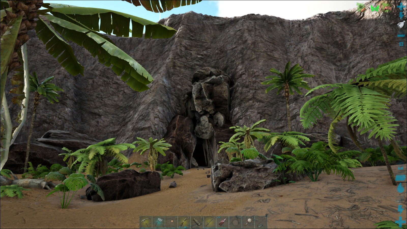The image size is (407, 229).
Task: Click the 'x10' quantity label on slot 7
Action: pos(219,217)
